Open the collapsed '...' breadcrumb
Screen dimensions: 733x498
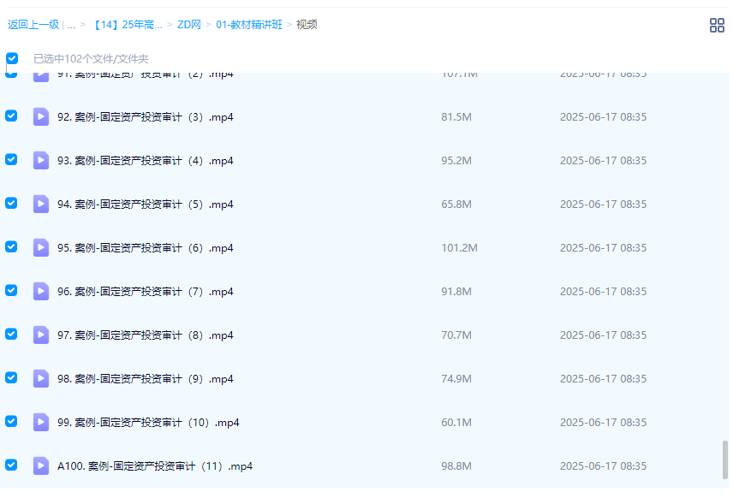[71, 25]
